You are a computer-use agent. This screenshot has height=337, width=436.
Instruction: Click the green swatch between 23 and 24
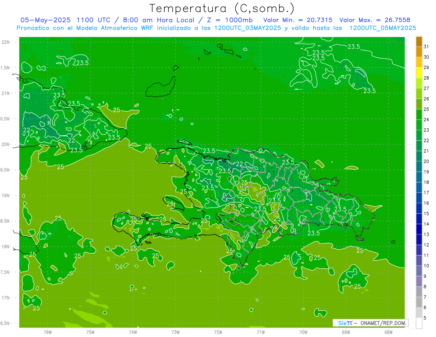[x=419, y=125]
